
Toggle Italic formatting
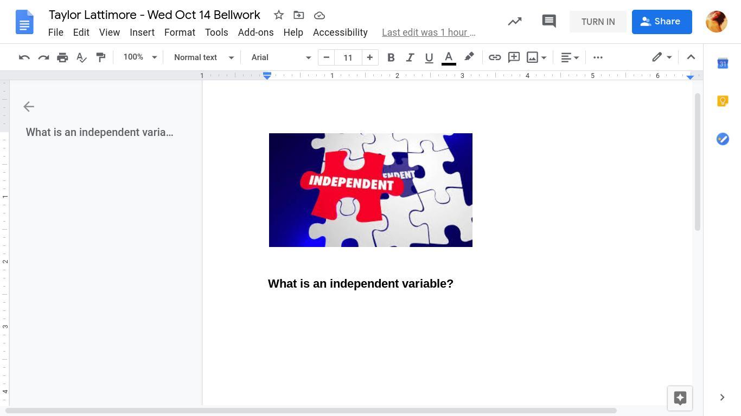click(x=410, y=57)
